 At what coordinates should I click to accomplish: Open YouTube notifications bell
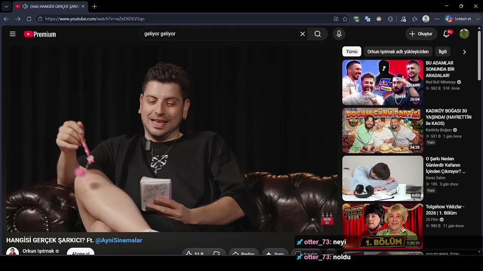(446, 34)
